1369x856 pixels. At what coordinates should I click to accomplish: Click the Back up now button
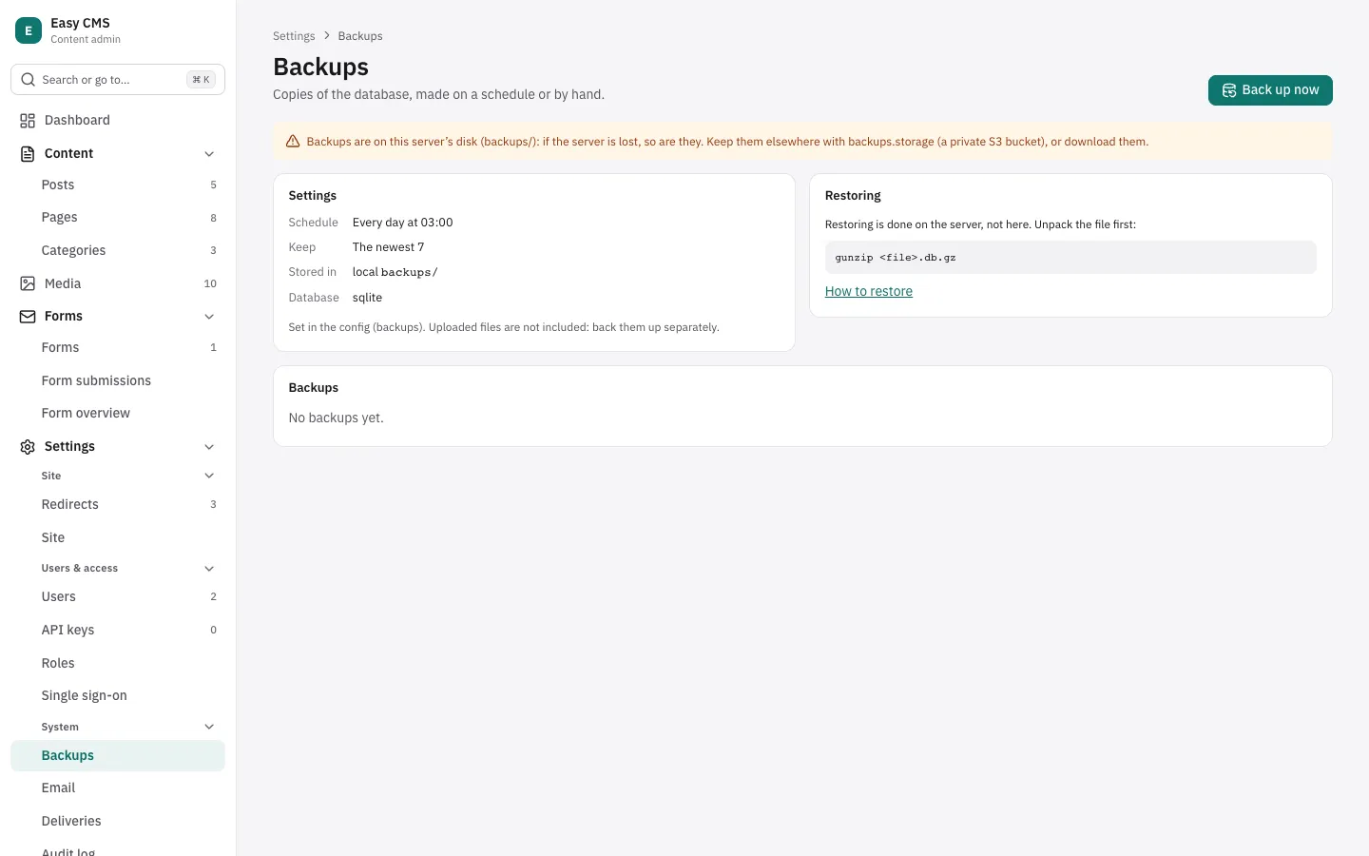(x=1270, y=90)
